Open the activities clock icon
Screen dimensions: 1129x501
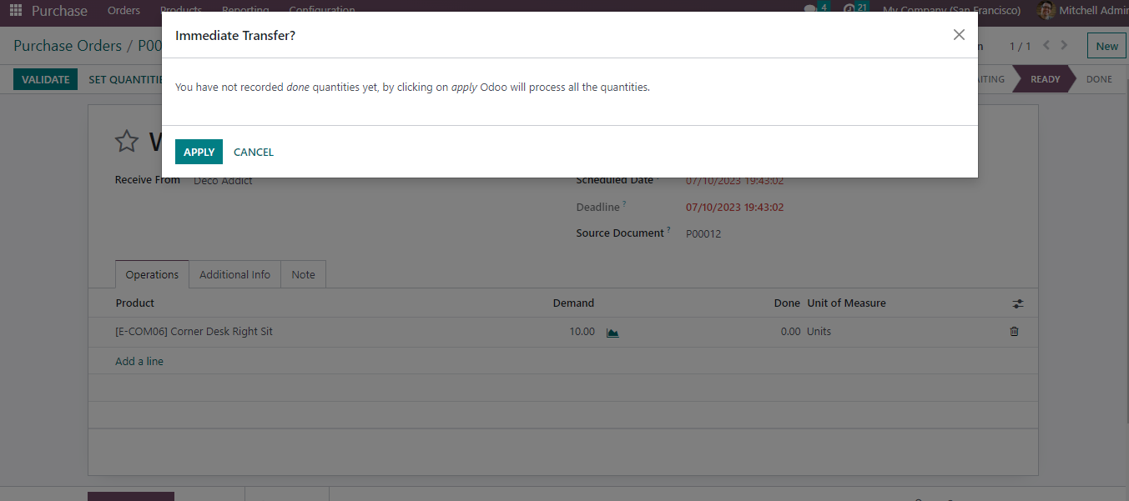pyautogui.click(x=849, y=11)
